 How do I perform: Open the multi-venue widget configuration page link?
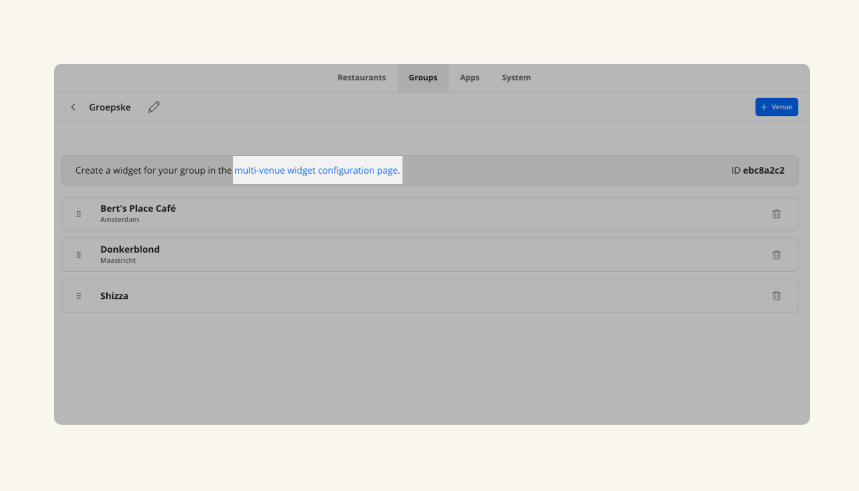tap(316, 171)
